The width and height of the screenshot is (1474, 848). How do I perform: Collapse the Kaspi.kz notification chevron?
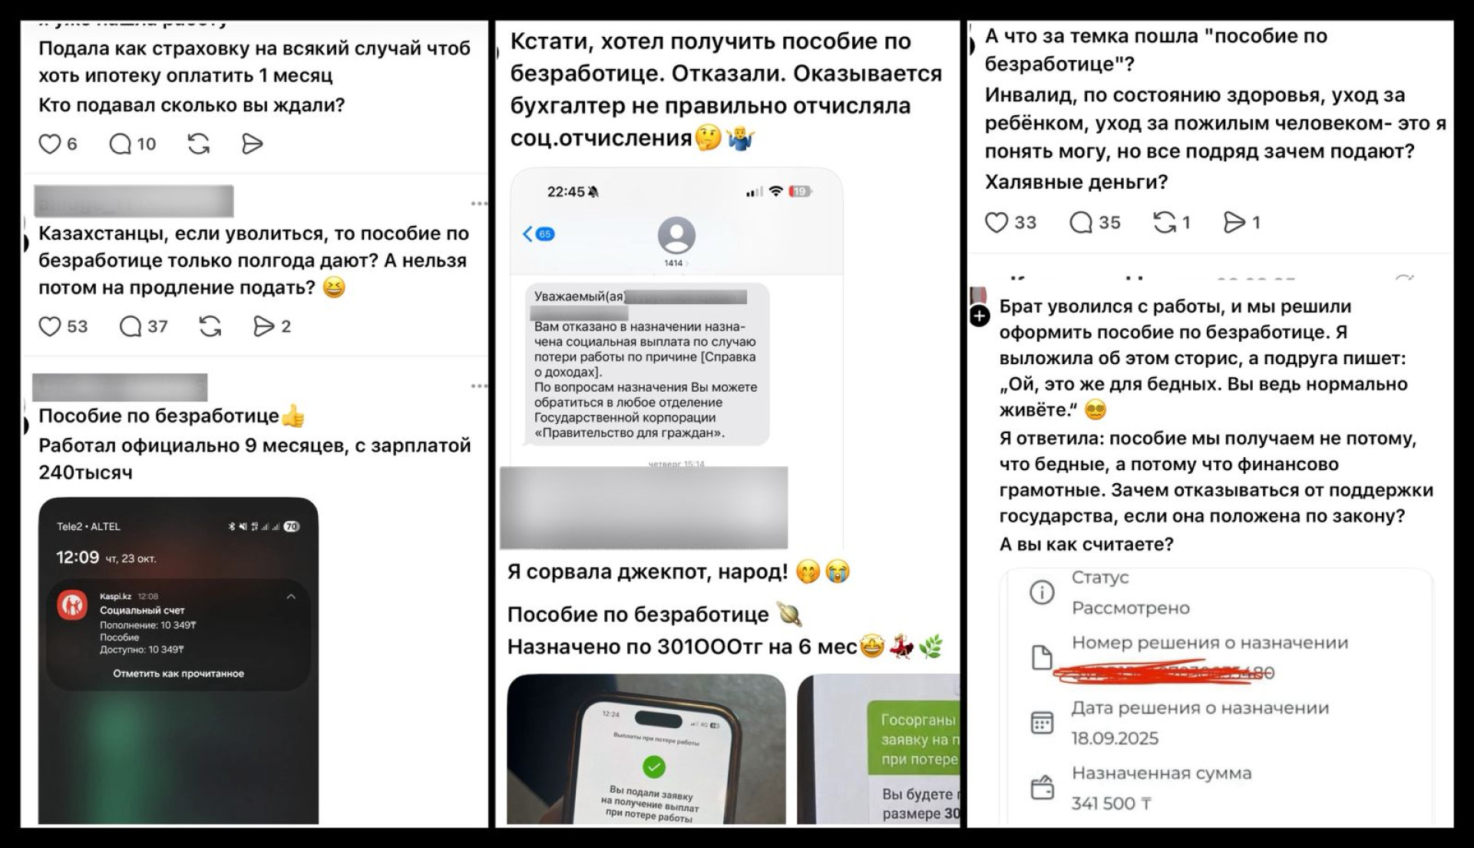[291, 596]
